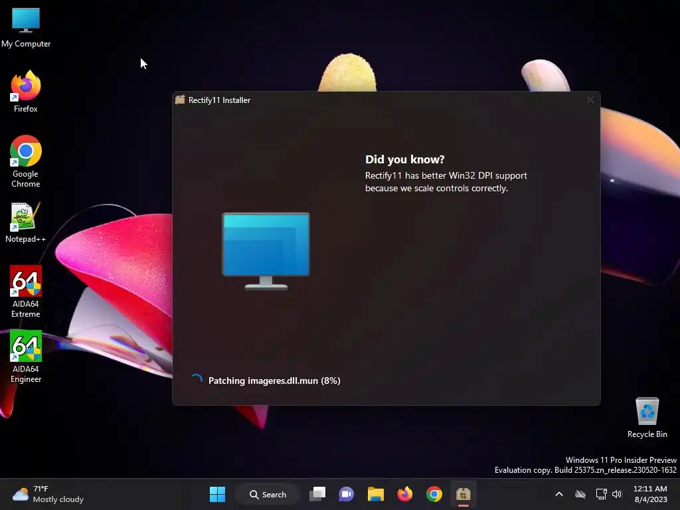
Task: Click the Win32 DPI support tip text
Action: coord(446,182)
